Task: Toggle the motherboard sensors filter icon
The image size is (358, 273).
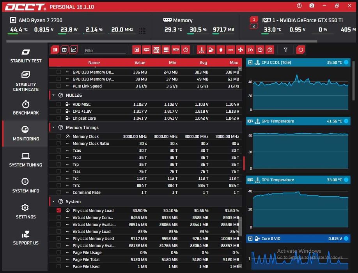Action: point(156,50)
